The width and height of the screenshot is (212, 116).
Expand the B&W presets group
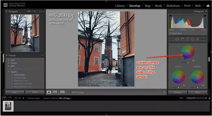point(9,66)
